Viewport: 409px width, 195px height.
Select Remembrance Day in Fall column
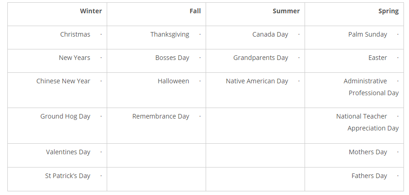[x=160, y=116]
